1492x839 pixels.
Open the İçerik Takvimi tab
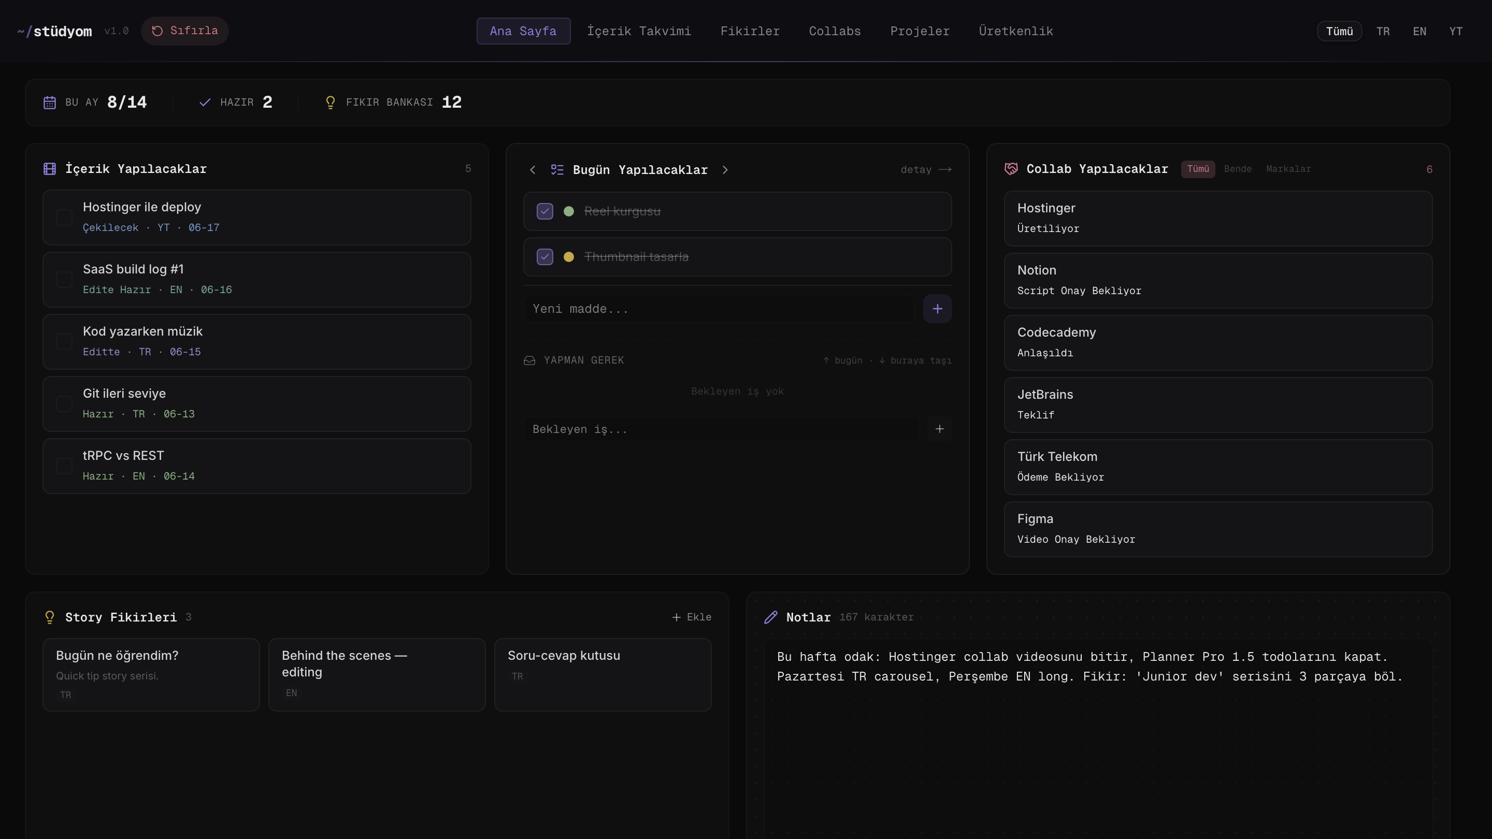point(639,31)
